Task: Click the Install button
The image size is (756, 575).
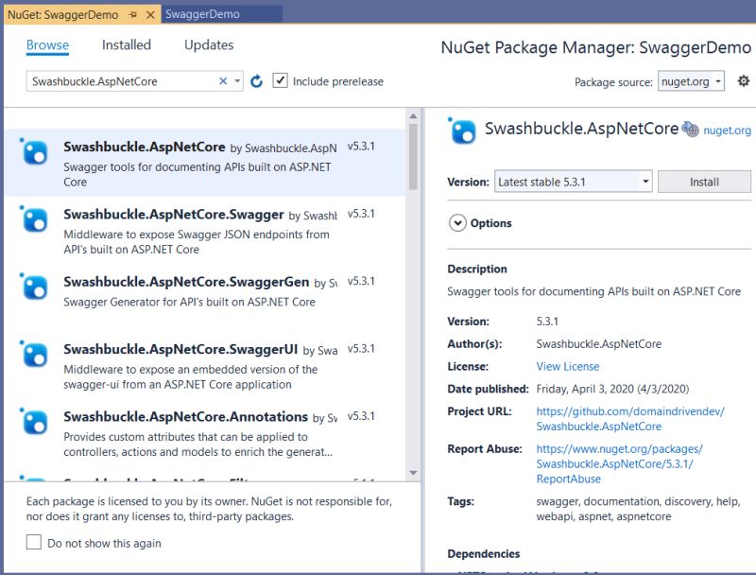Action: pyautogui.click(x=704, y=181)
